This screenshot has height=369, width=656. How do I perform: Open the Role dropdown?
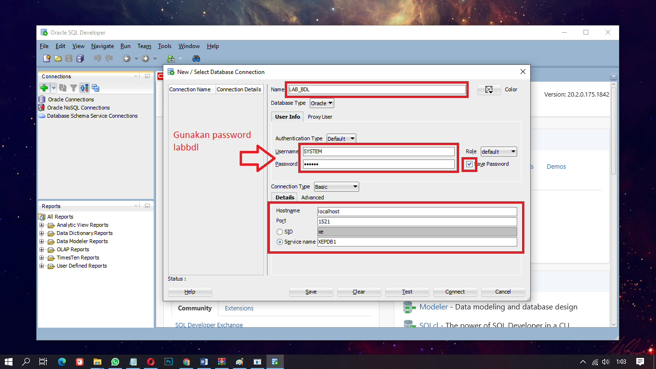499,152
